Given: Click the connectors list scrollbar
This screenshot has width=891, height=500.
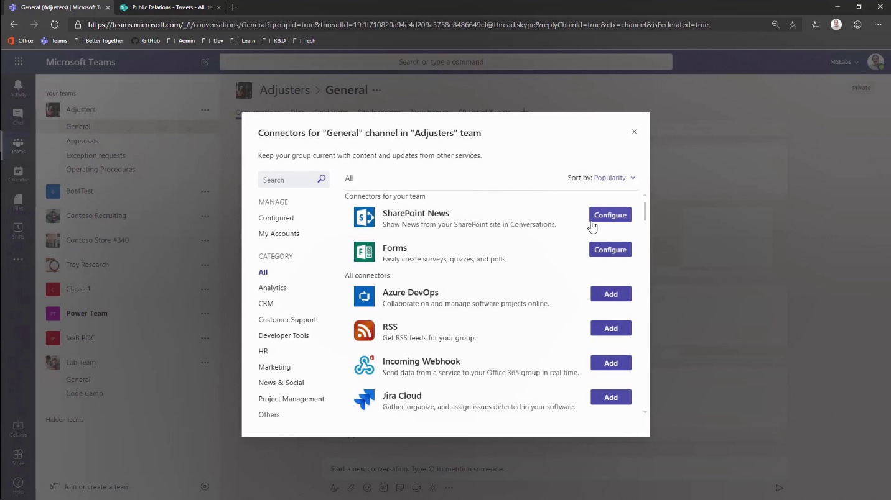Looking at the screenshot, I should [x=645, y=211].
